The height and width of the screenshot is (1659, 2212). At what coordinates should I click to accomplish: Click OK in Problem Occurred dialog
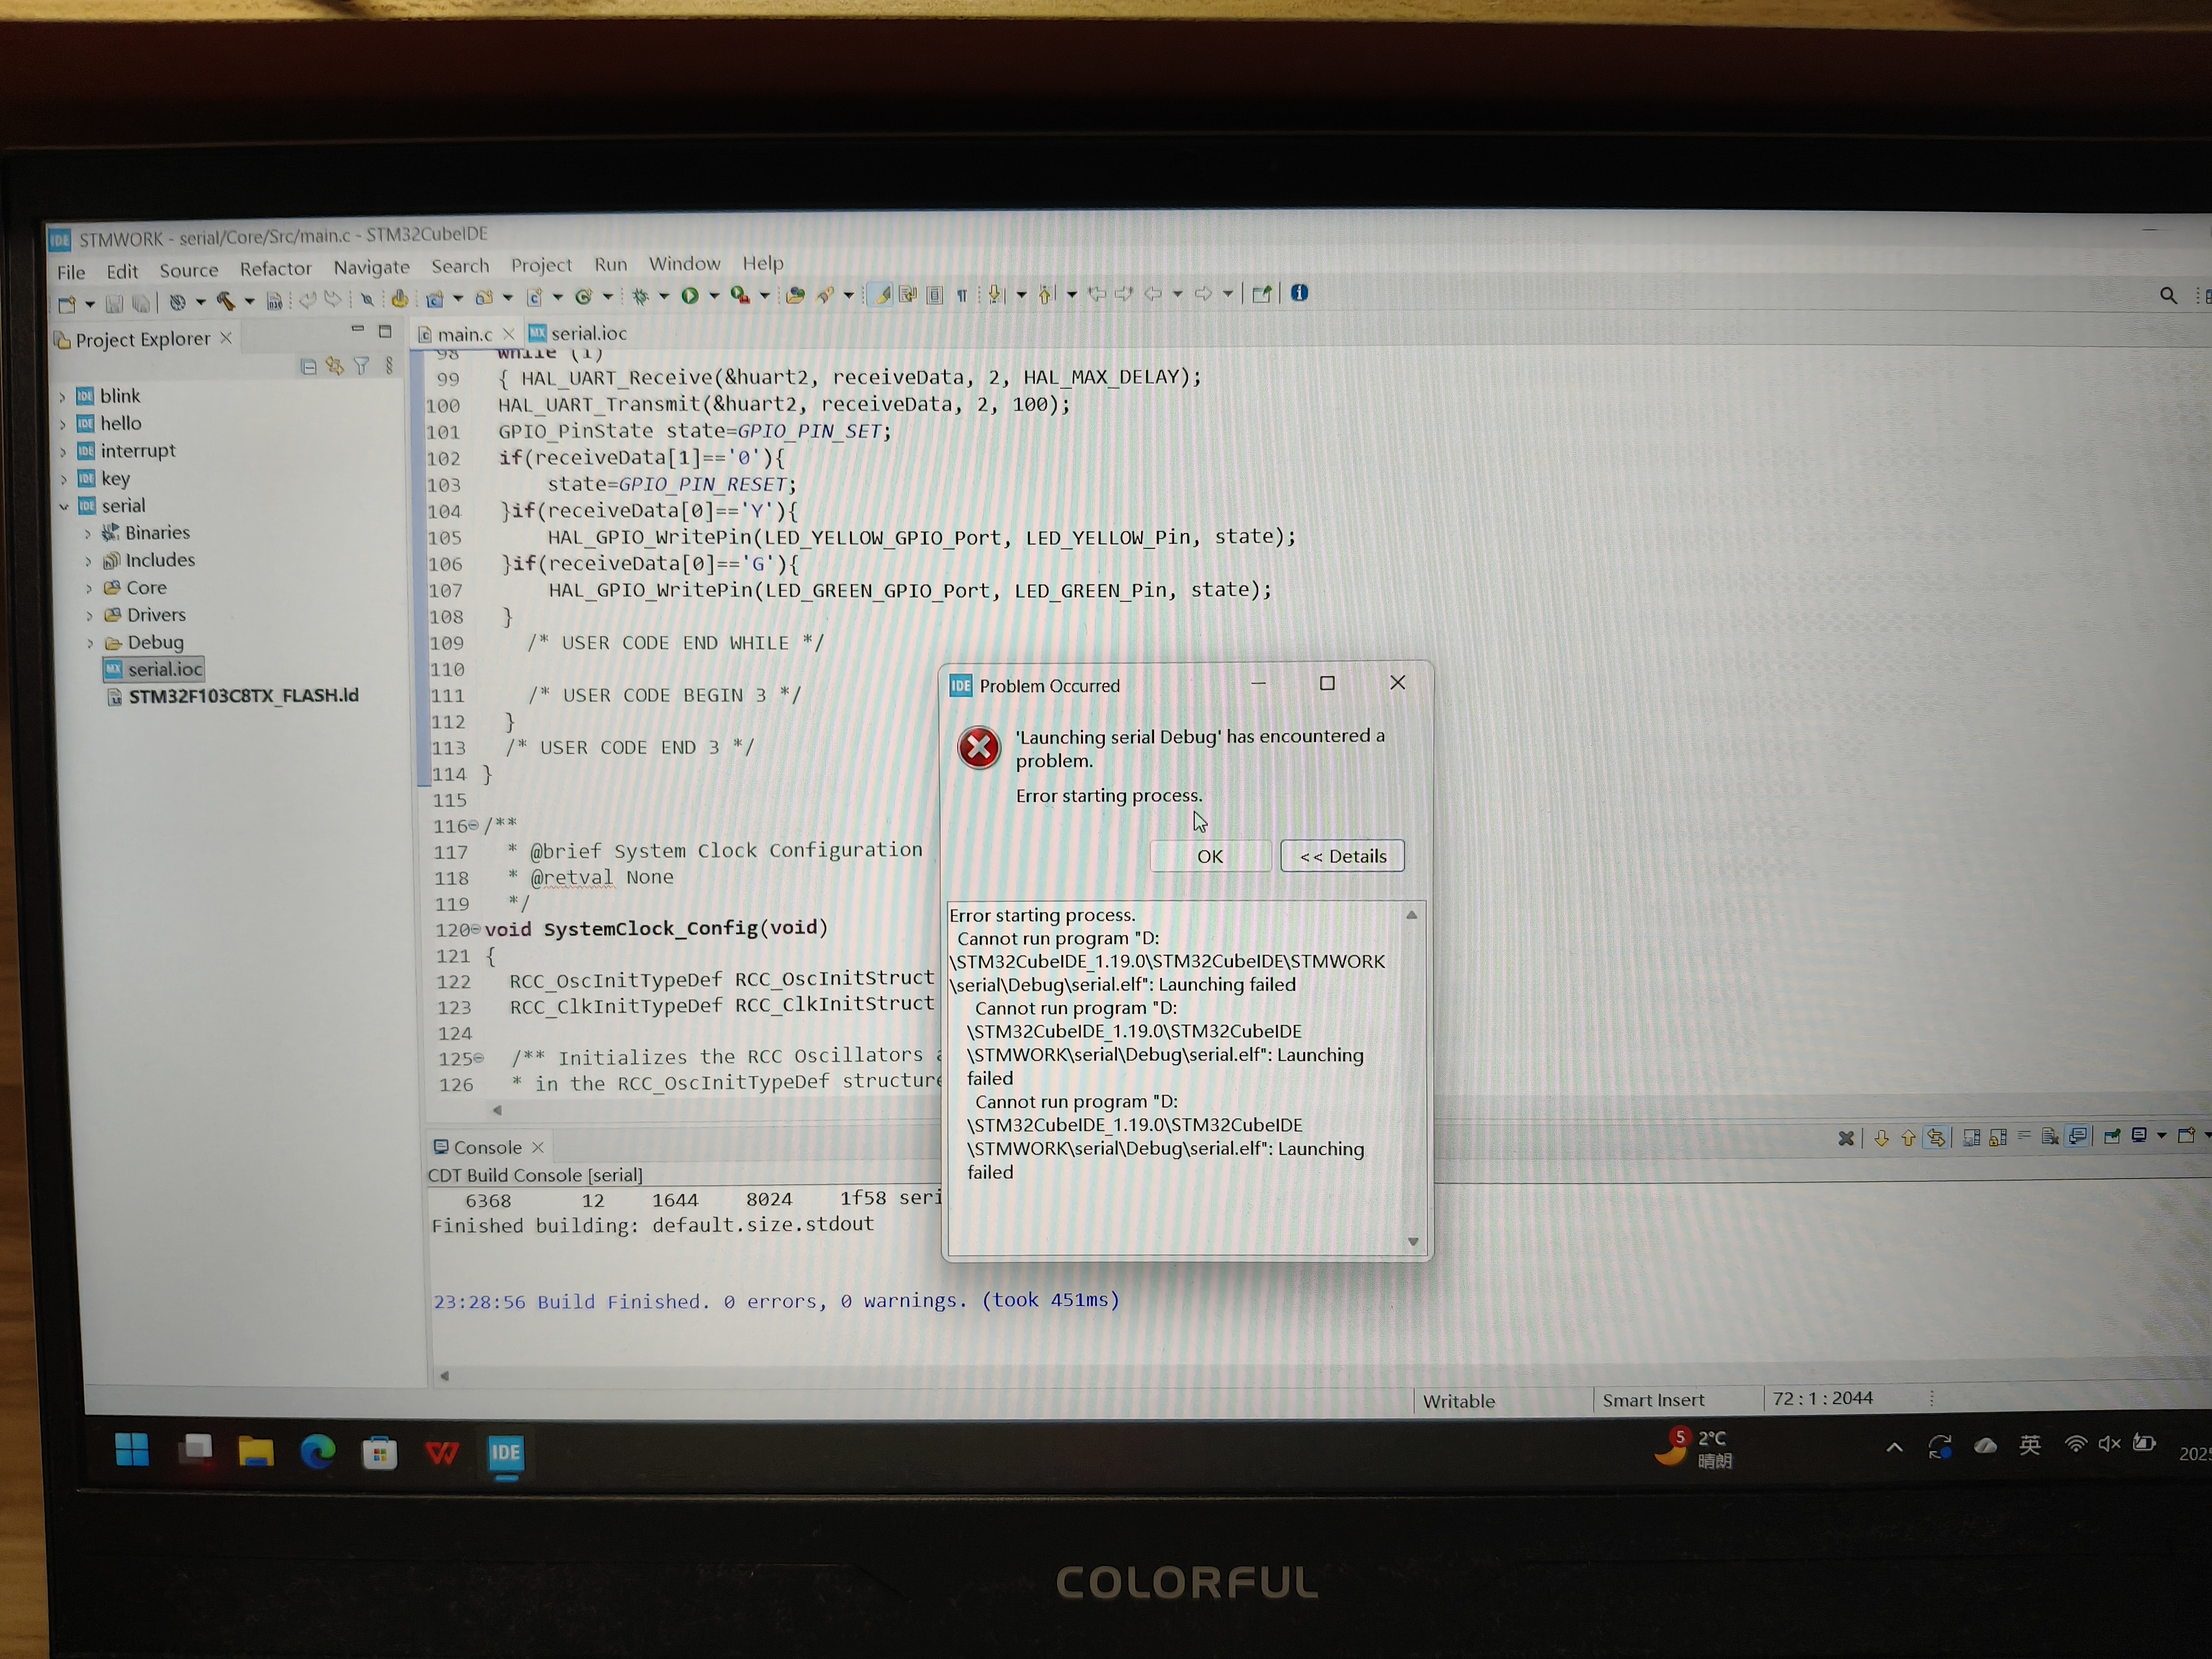pyautogui.click(x=1209, y=856)
